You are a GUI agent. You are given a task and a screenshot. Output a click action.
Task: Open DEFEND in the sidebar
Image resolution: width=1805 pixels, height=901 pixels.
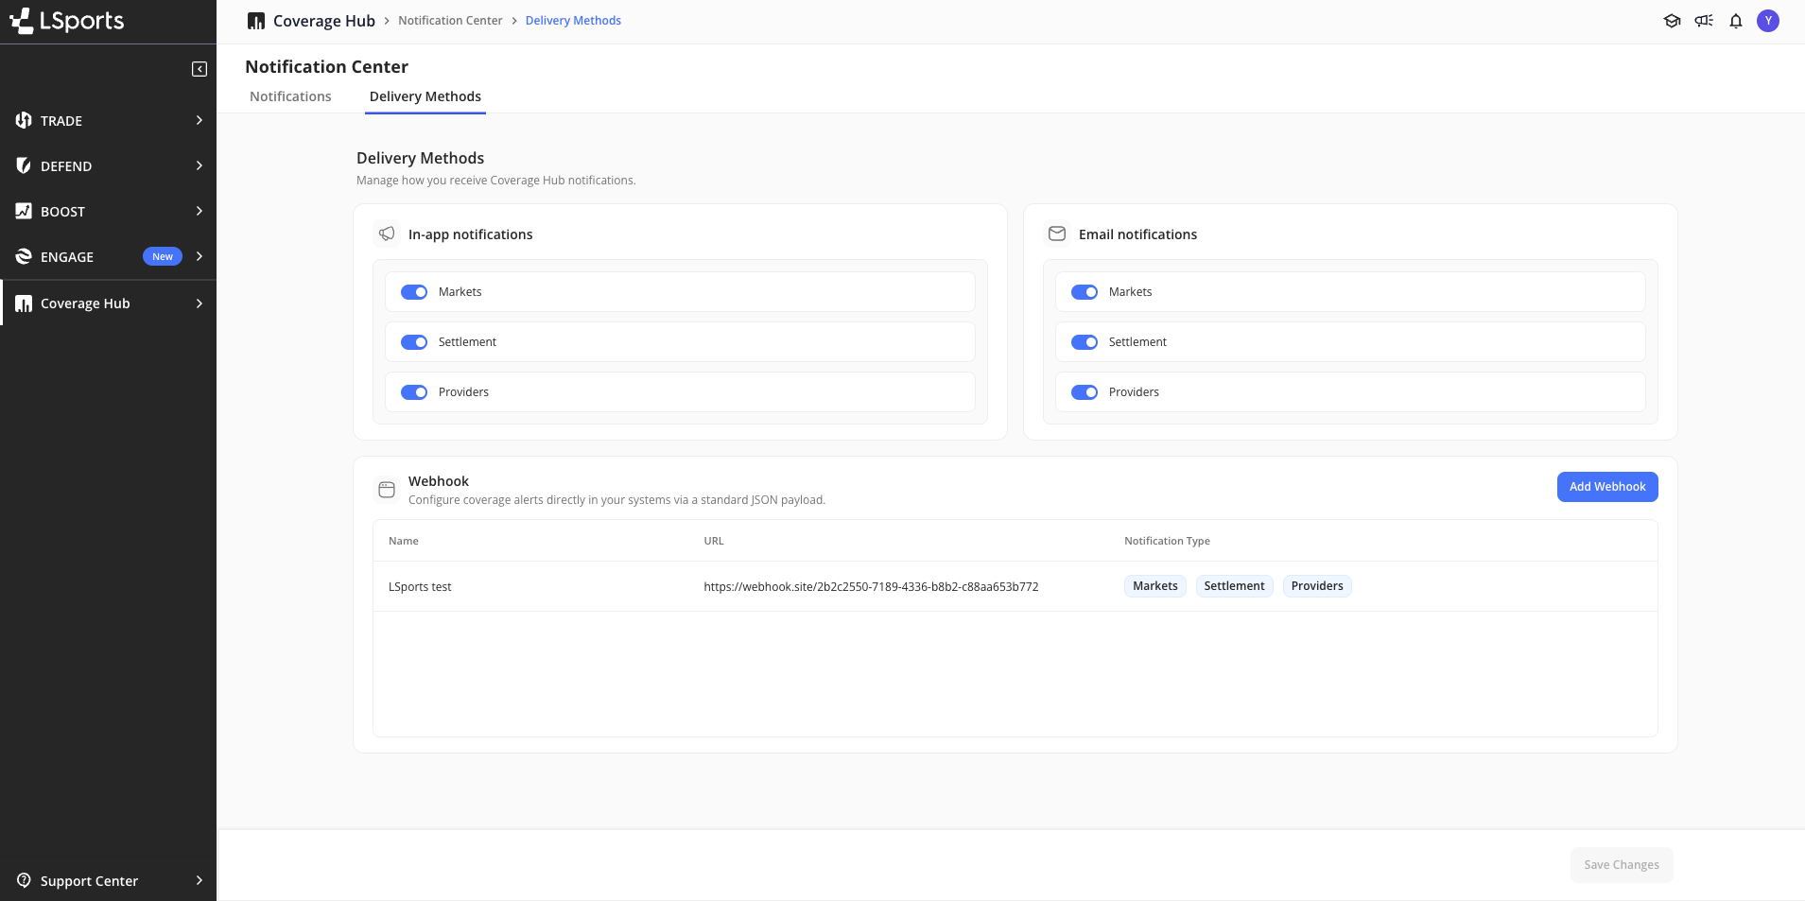(109, 165)
